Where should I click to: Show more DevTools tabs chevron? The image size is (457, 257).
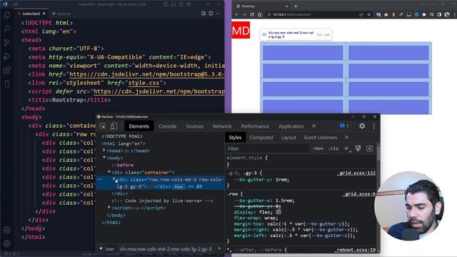[x=314, y=126]
